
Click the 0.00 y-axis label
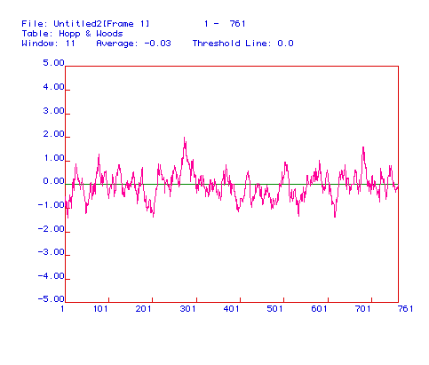(x=53, y=181)
